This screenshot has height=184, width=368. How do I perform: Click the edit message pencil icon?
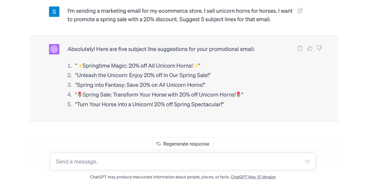[300, 11]
